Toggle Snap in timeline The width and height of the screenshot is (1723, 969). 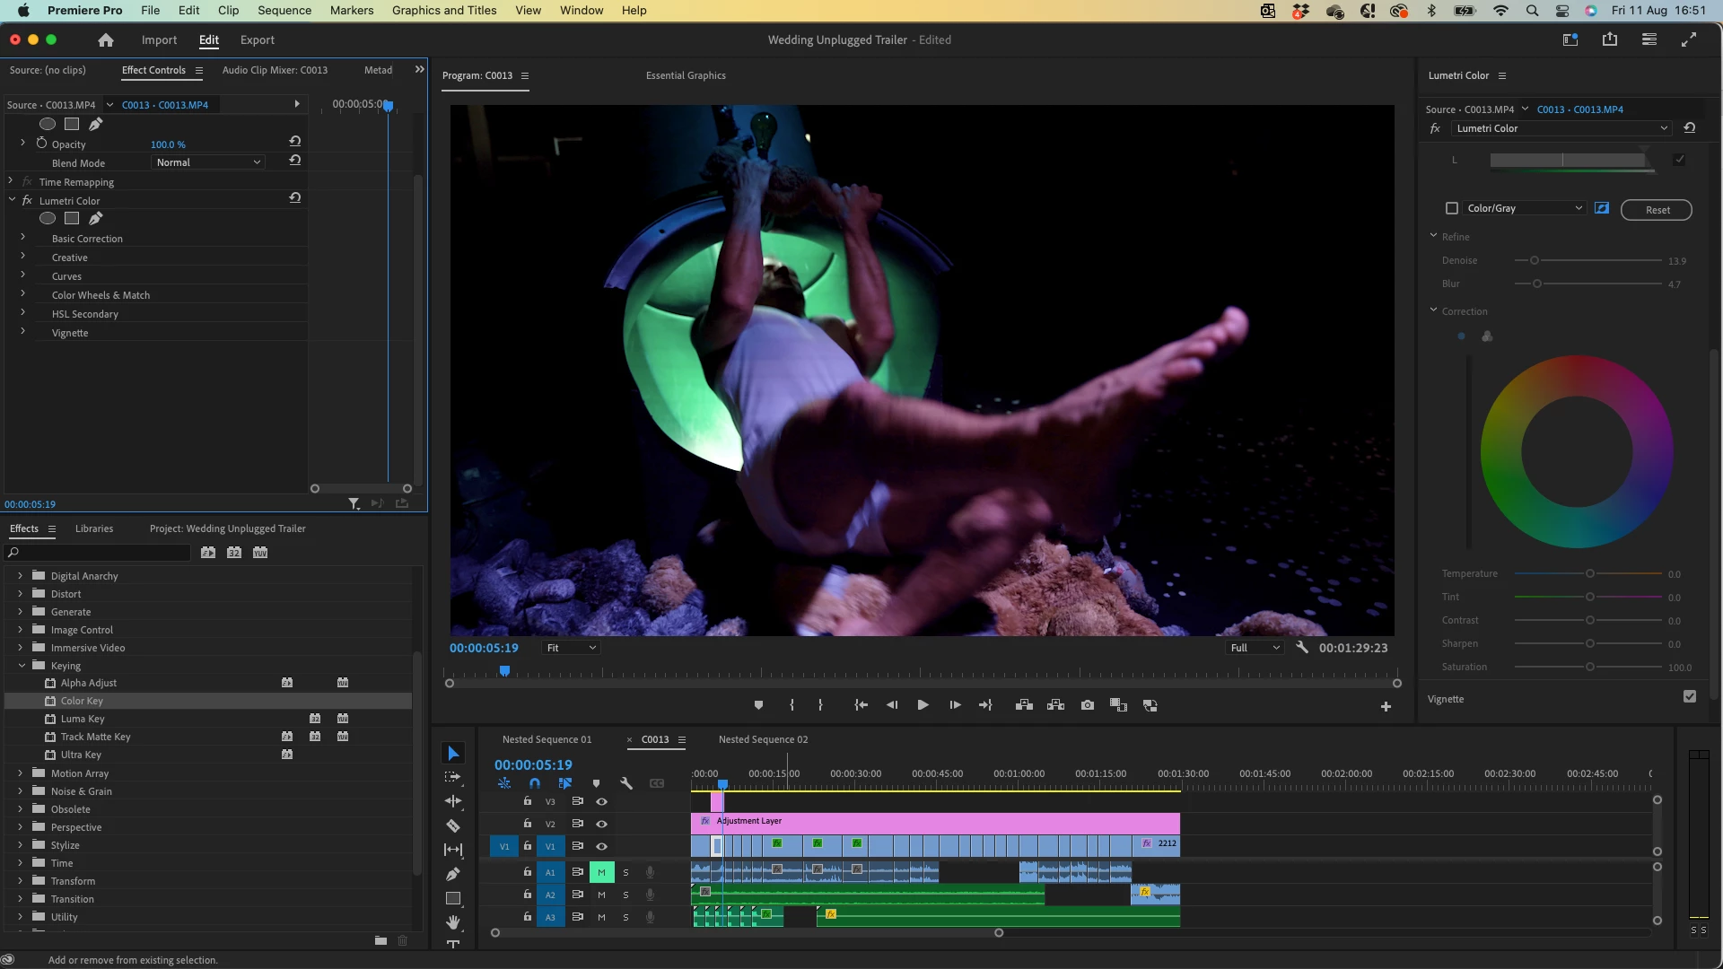pos(535,783)
